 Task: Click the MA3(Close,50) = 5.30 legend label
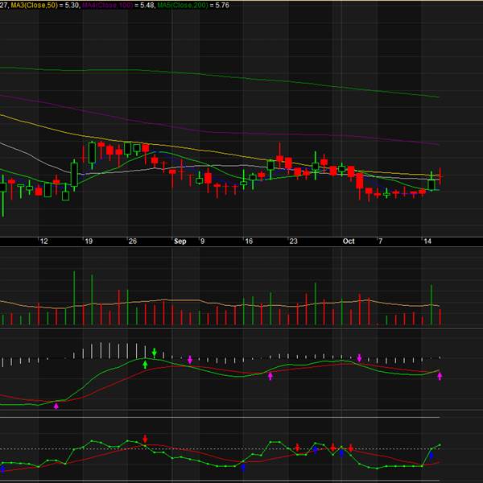(x=44, y=6)
